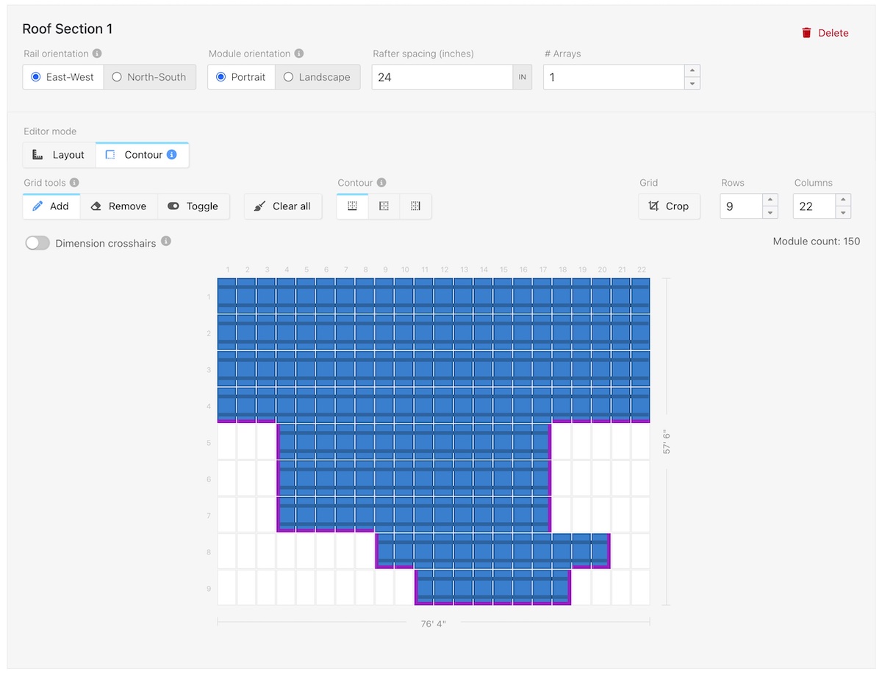
Task: Click the first contour style icon
Action: pyautogui.click(x=352, y=206)
